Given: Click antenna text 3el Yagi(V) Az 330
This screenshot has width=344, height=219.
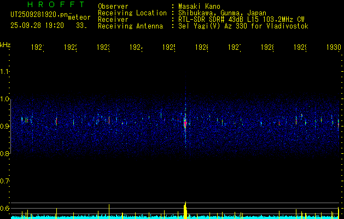Looking at the screenshot, I should coord(213,26).
